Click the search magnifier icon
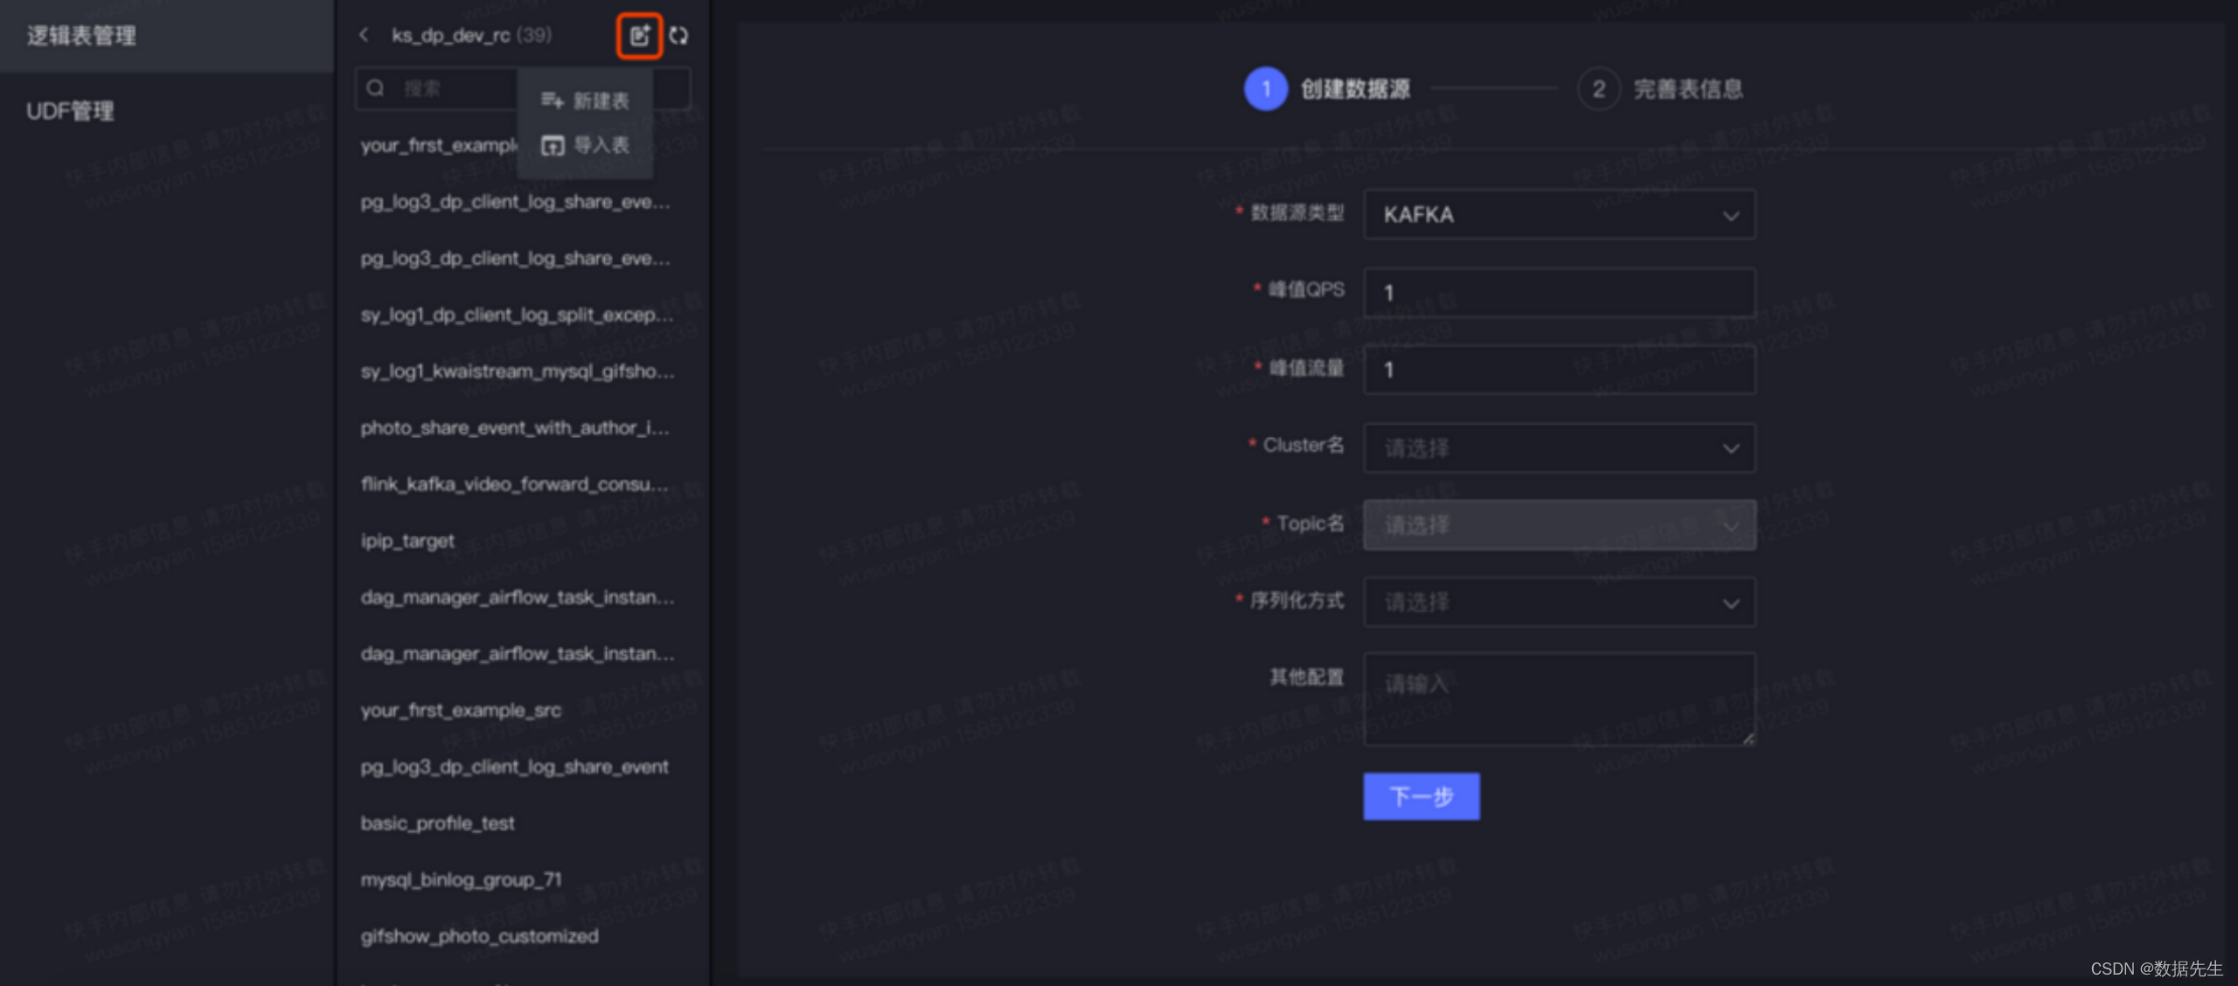The image size is (2238, 986). 376,88
